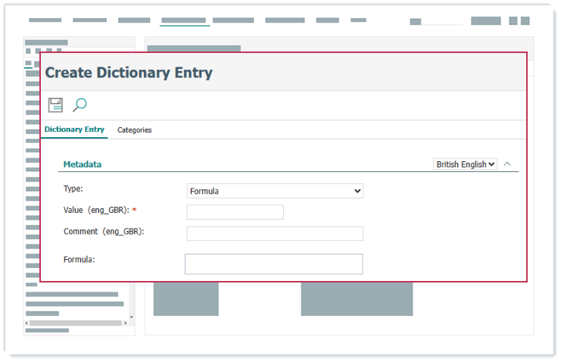Click the Value (eng_GBR) input field
The image size is (561, 362).
[235, 212]
